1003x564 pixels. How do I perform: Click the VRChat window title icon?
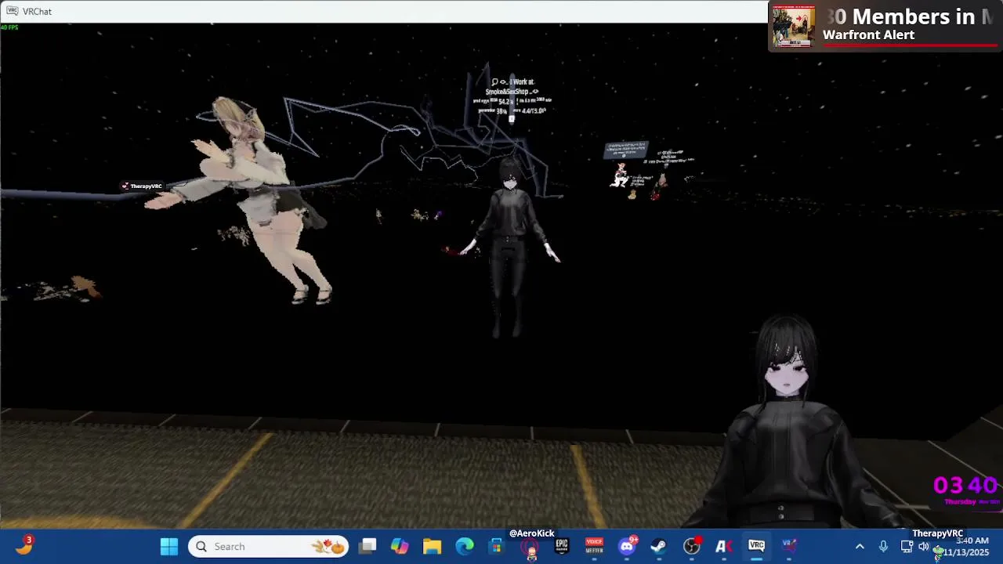pos(13,11)
